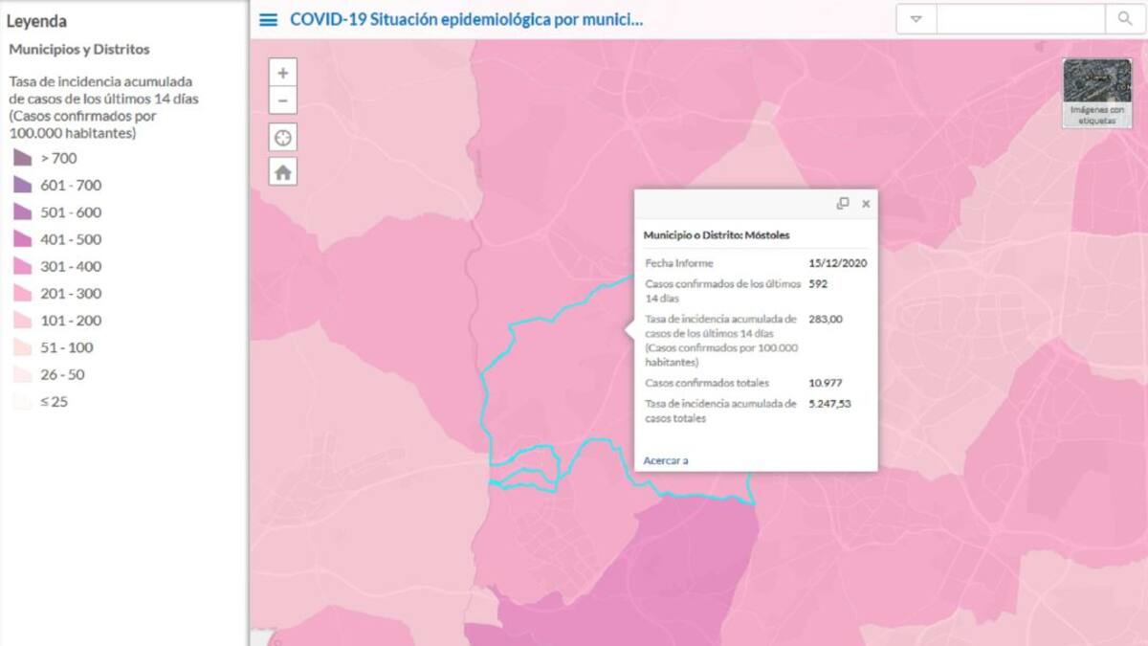The height and width of the screenshot is (646, 1148).
Task: Expand the search source dropdown arrow
Action: coord(916,19)
